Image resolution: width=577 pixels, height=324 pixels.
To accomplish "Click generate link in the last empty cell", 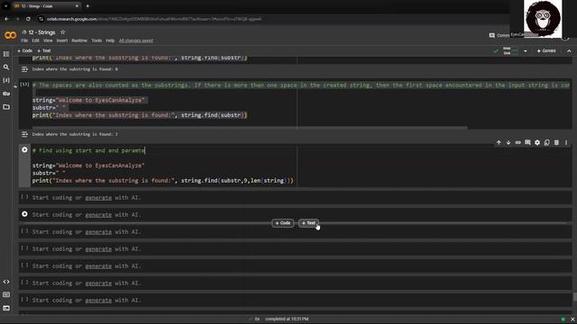I will [x=98, y=300].
